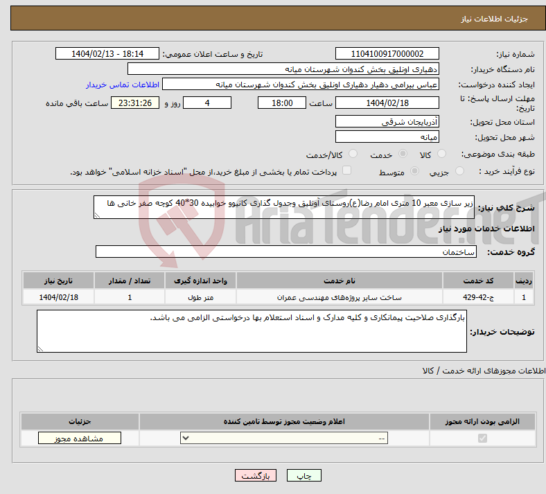
Task: Click the buyer organization name field
Action: [x=283, y=69]
